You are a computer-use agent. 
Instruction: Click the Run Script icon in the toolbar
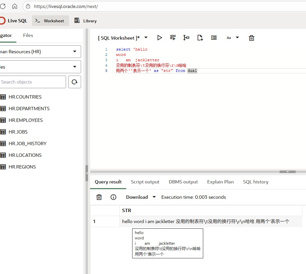tap(173, 38)
